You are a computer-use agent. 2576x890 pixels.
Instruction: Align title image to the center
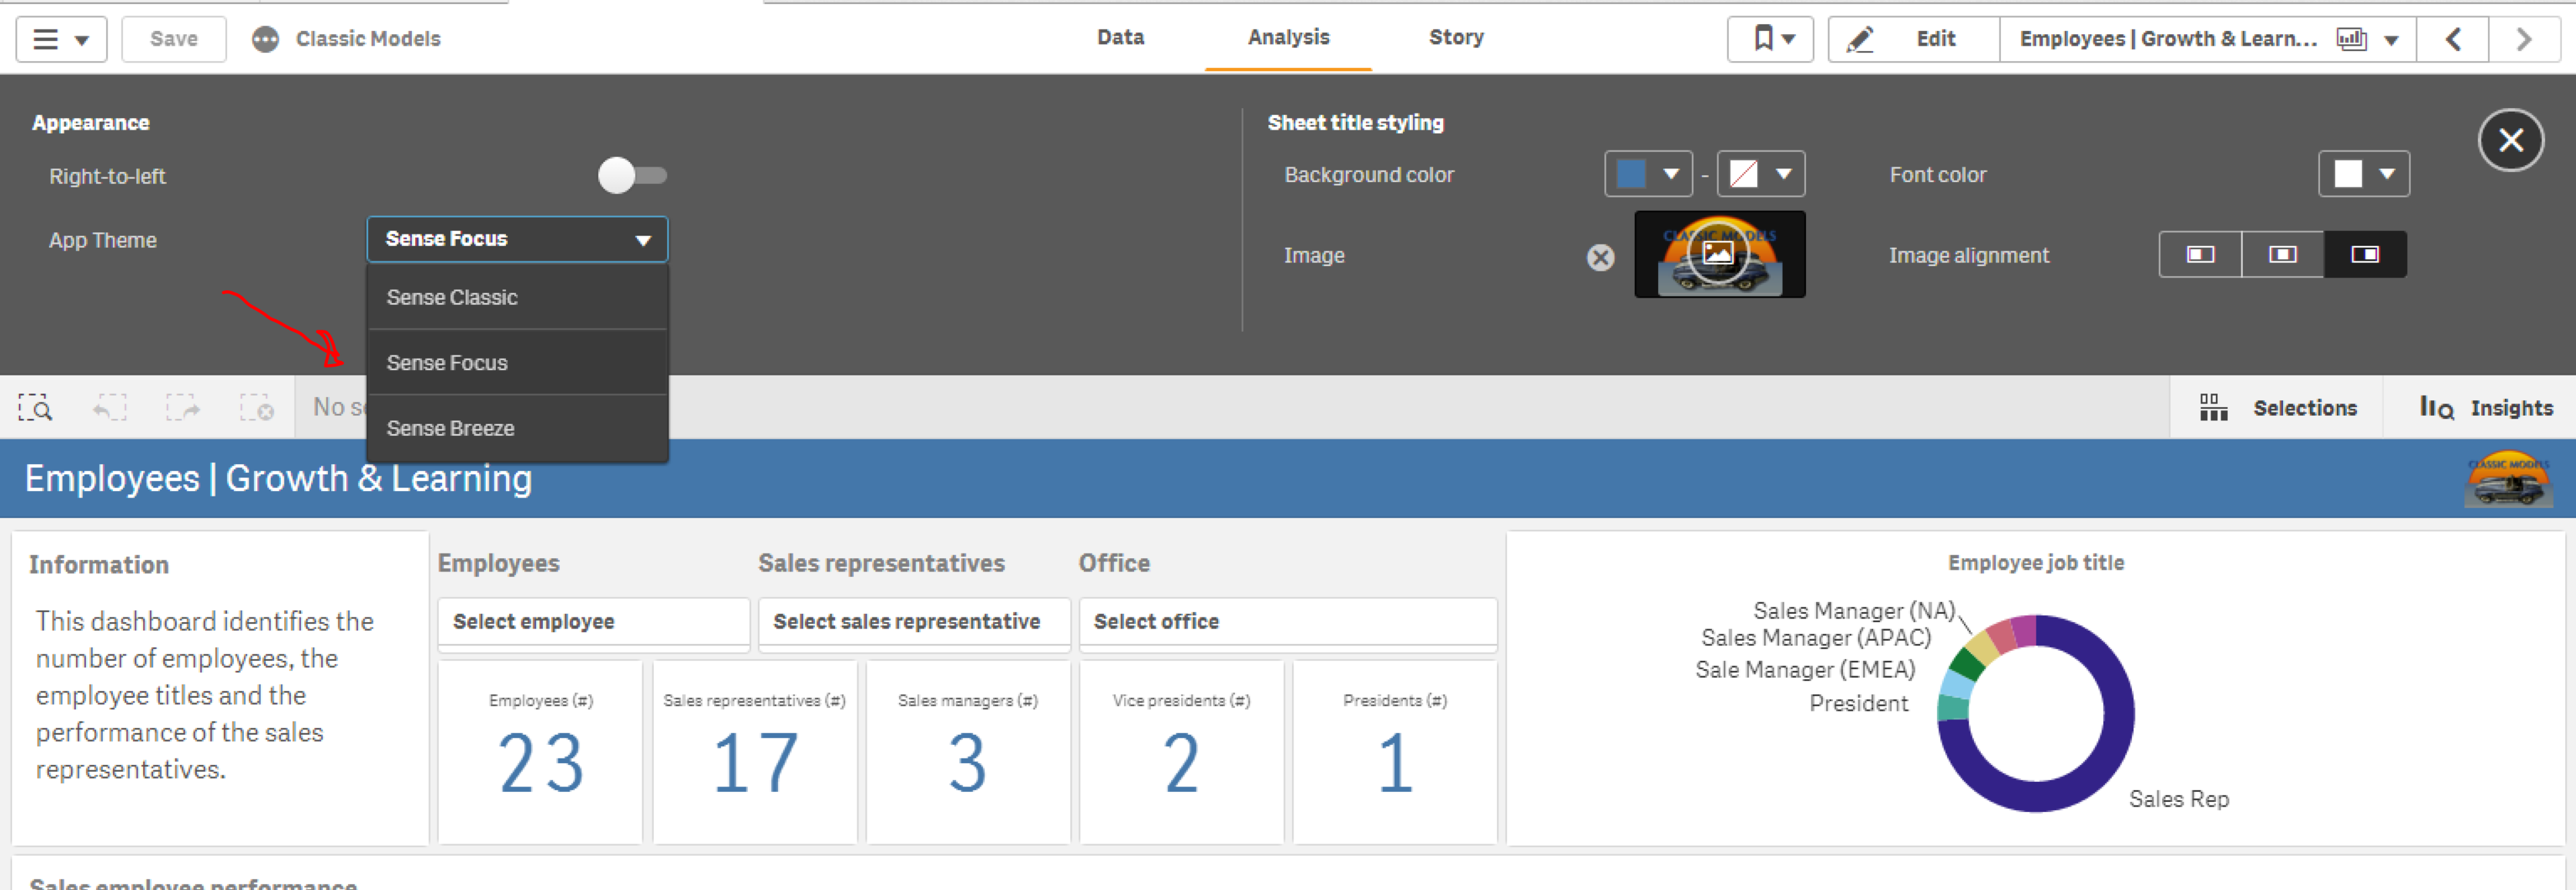click(x=2282, y=254)
